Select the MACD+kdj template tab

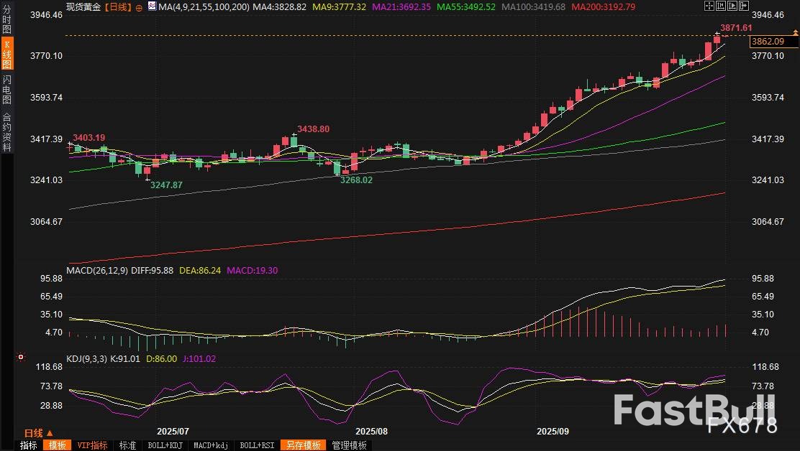point(212,445)
